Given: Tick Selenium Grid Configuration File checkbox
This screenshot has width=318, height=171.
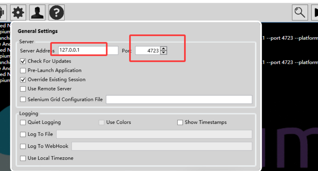Looking at the screenshot, I should pos(23,99).
